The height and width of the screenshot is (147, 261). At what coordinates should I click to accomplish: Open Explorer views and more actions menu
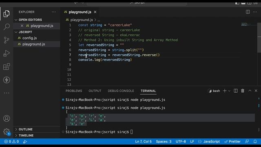pyautogui.click(x=54, y=12)
